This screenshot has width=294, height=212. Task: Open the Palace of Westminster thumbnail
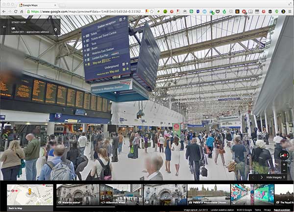[x=209, y=194]
